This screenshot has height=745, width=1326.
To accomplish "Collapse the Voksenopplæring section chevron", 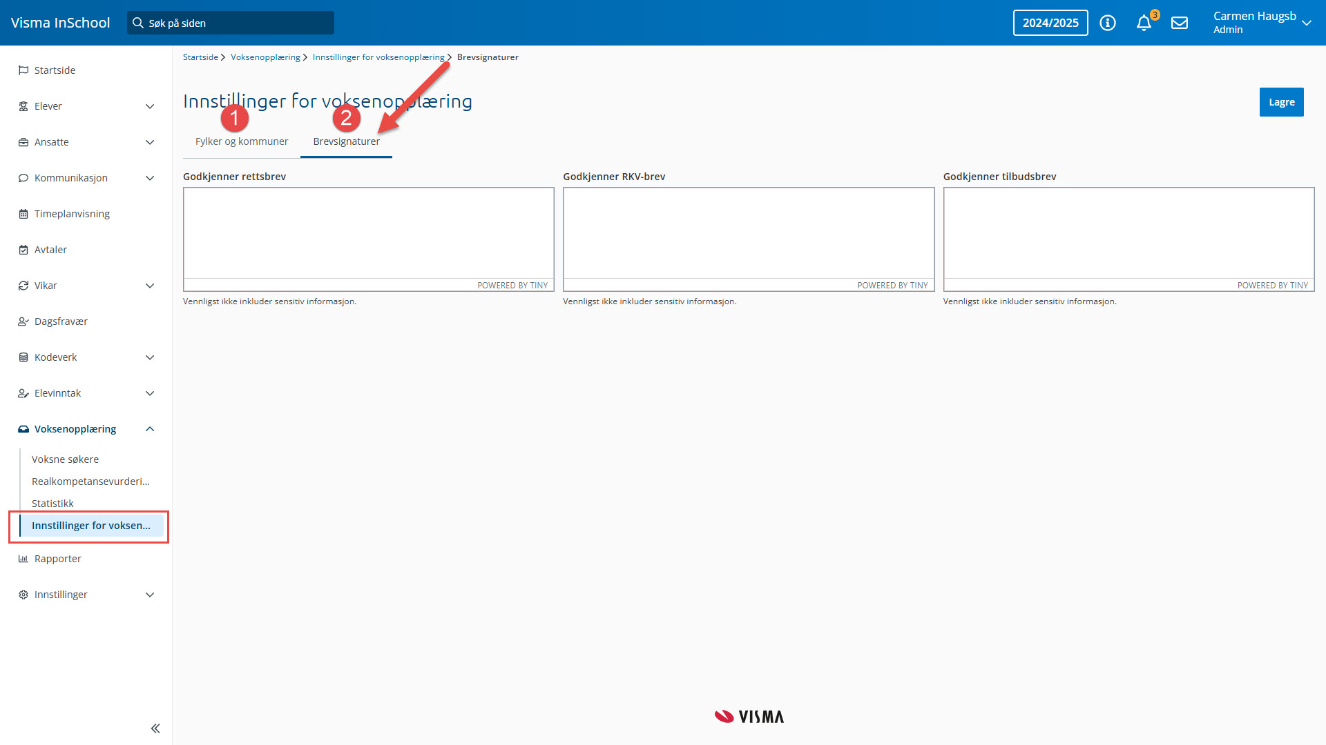I will [x=150, y=429].
